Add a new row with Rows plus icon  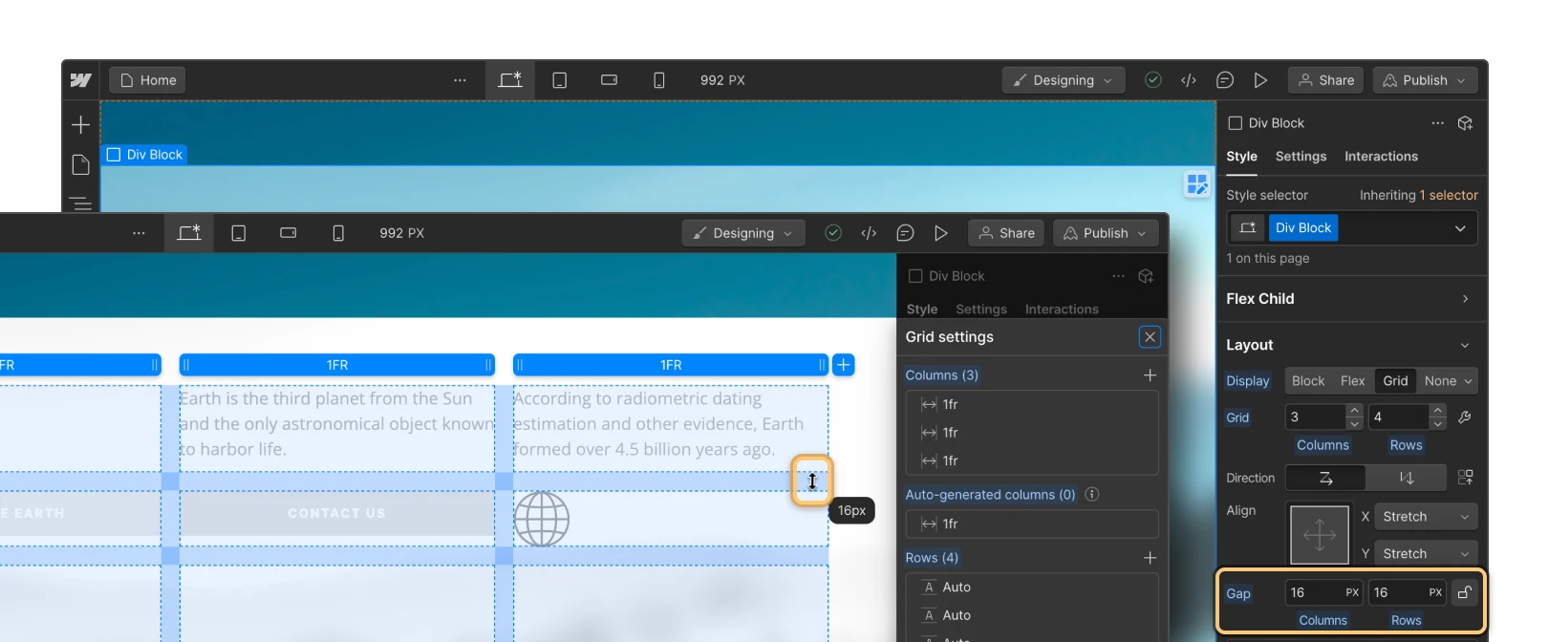coord(1150,558)
